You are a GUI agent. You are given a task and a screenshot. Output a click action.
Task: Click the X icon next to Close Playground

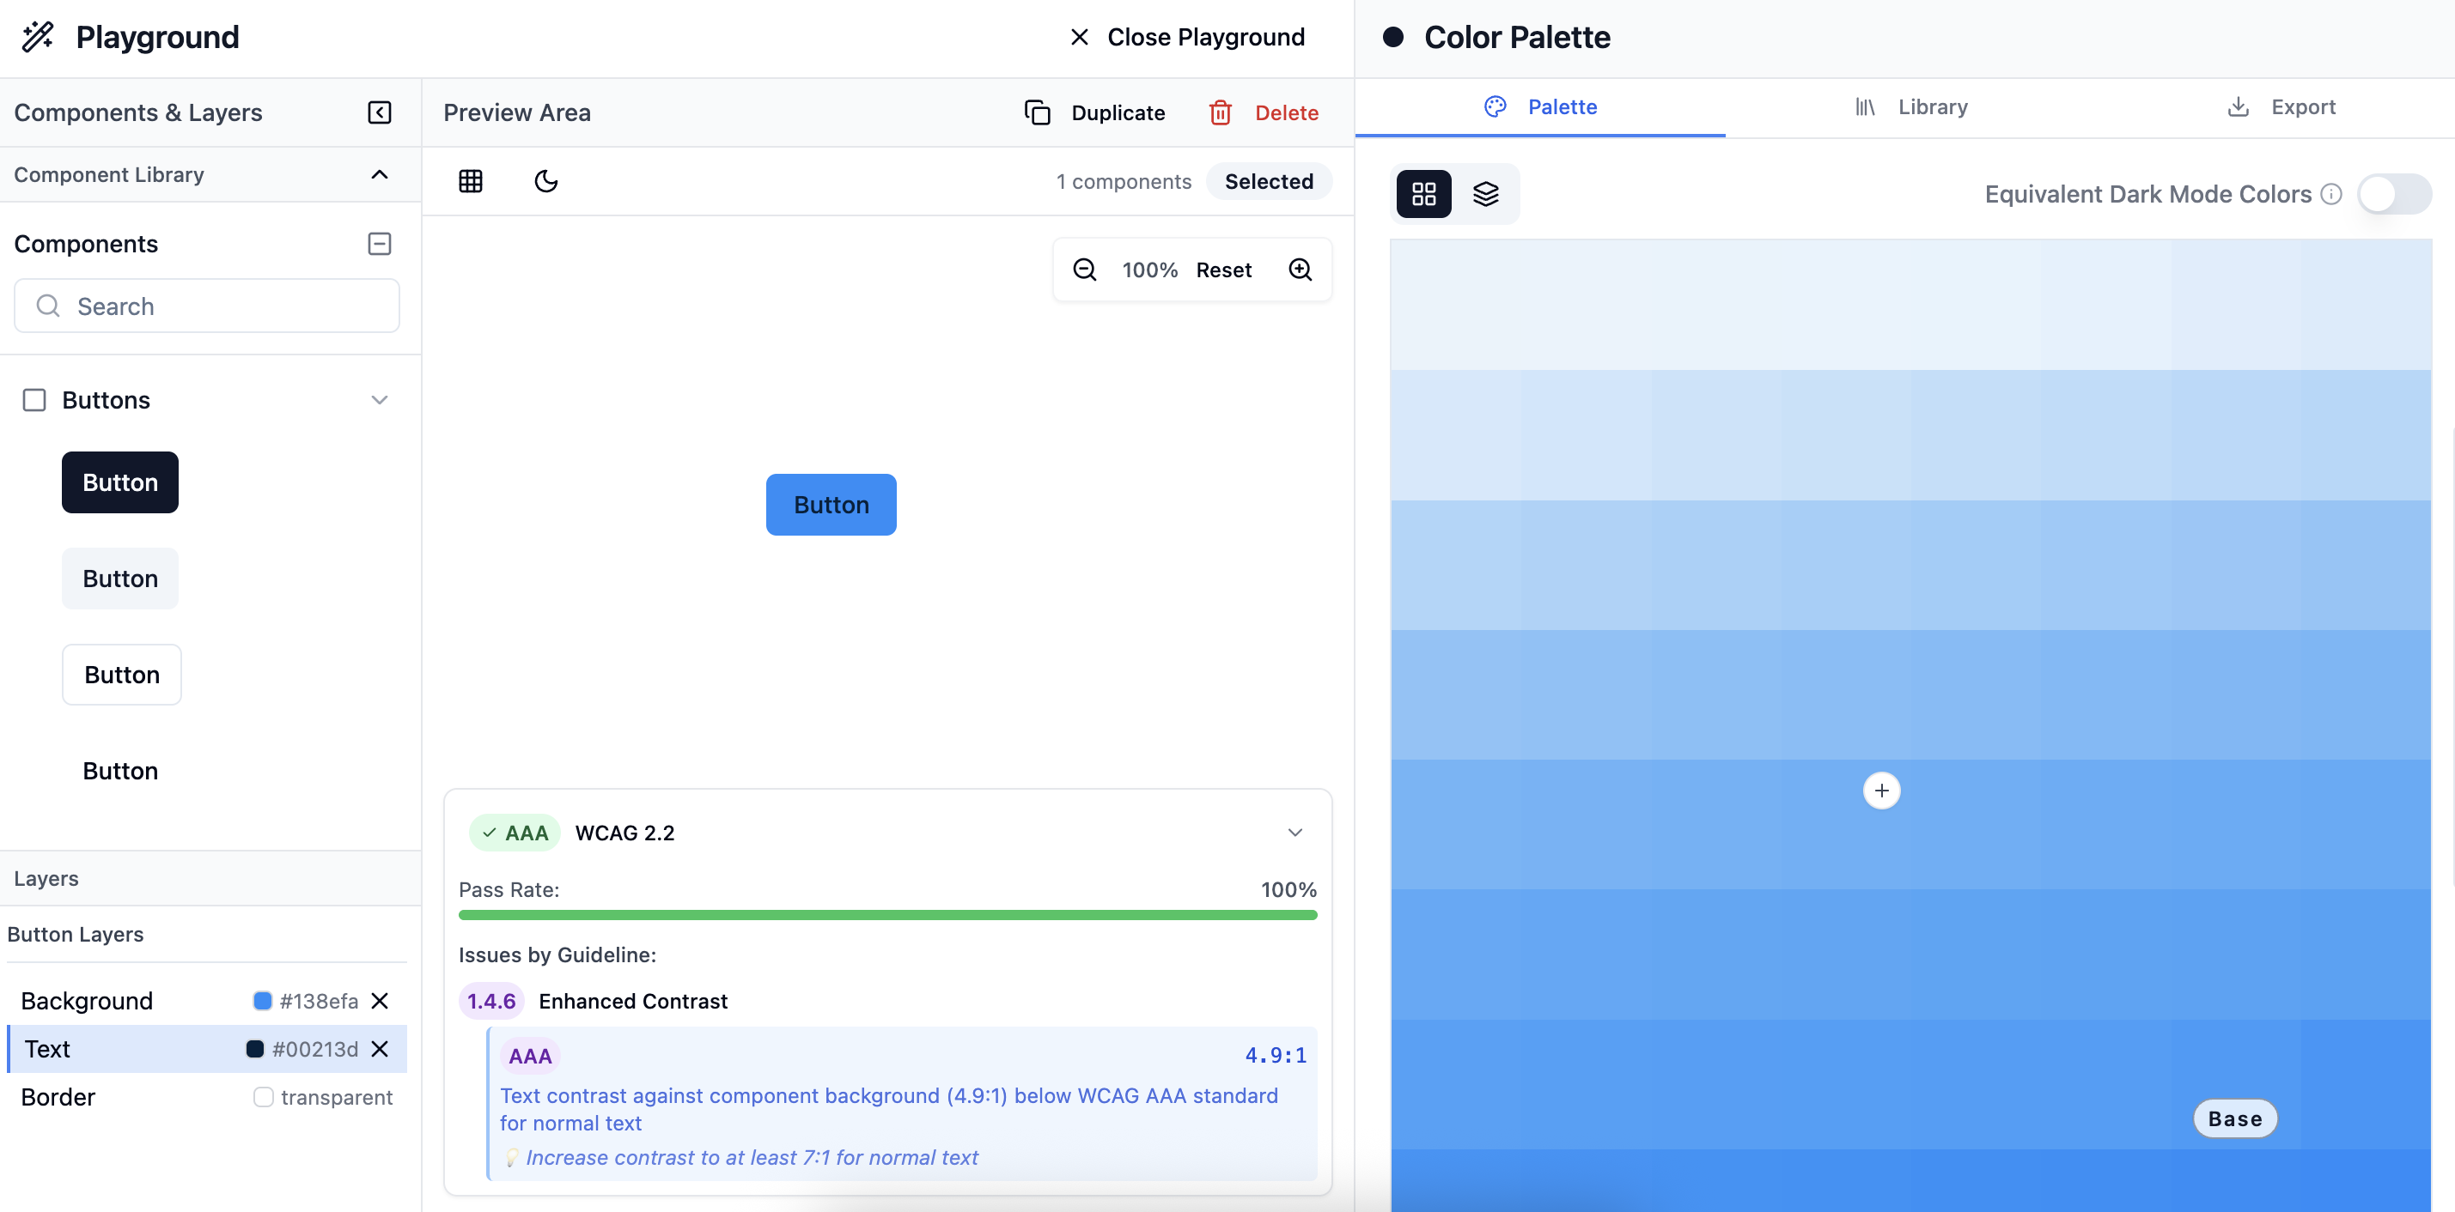click(1079, 37)
